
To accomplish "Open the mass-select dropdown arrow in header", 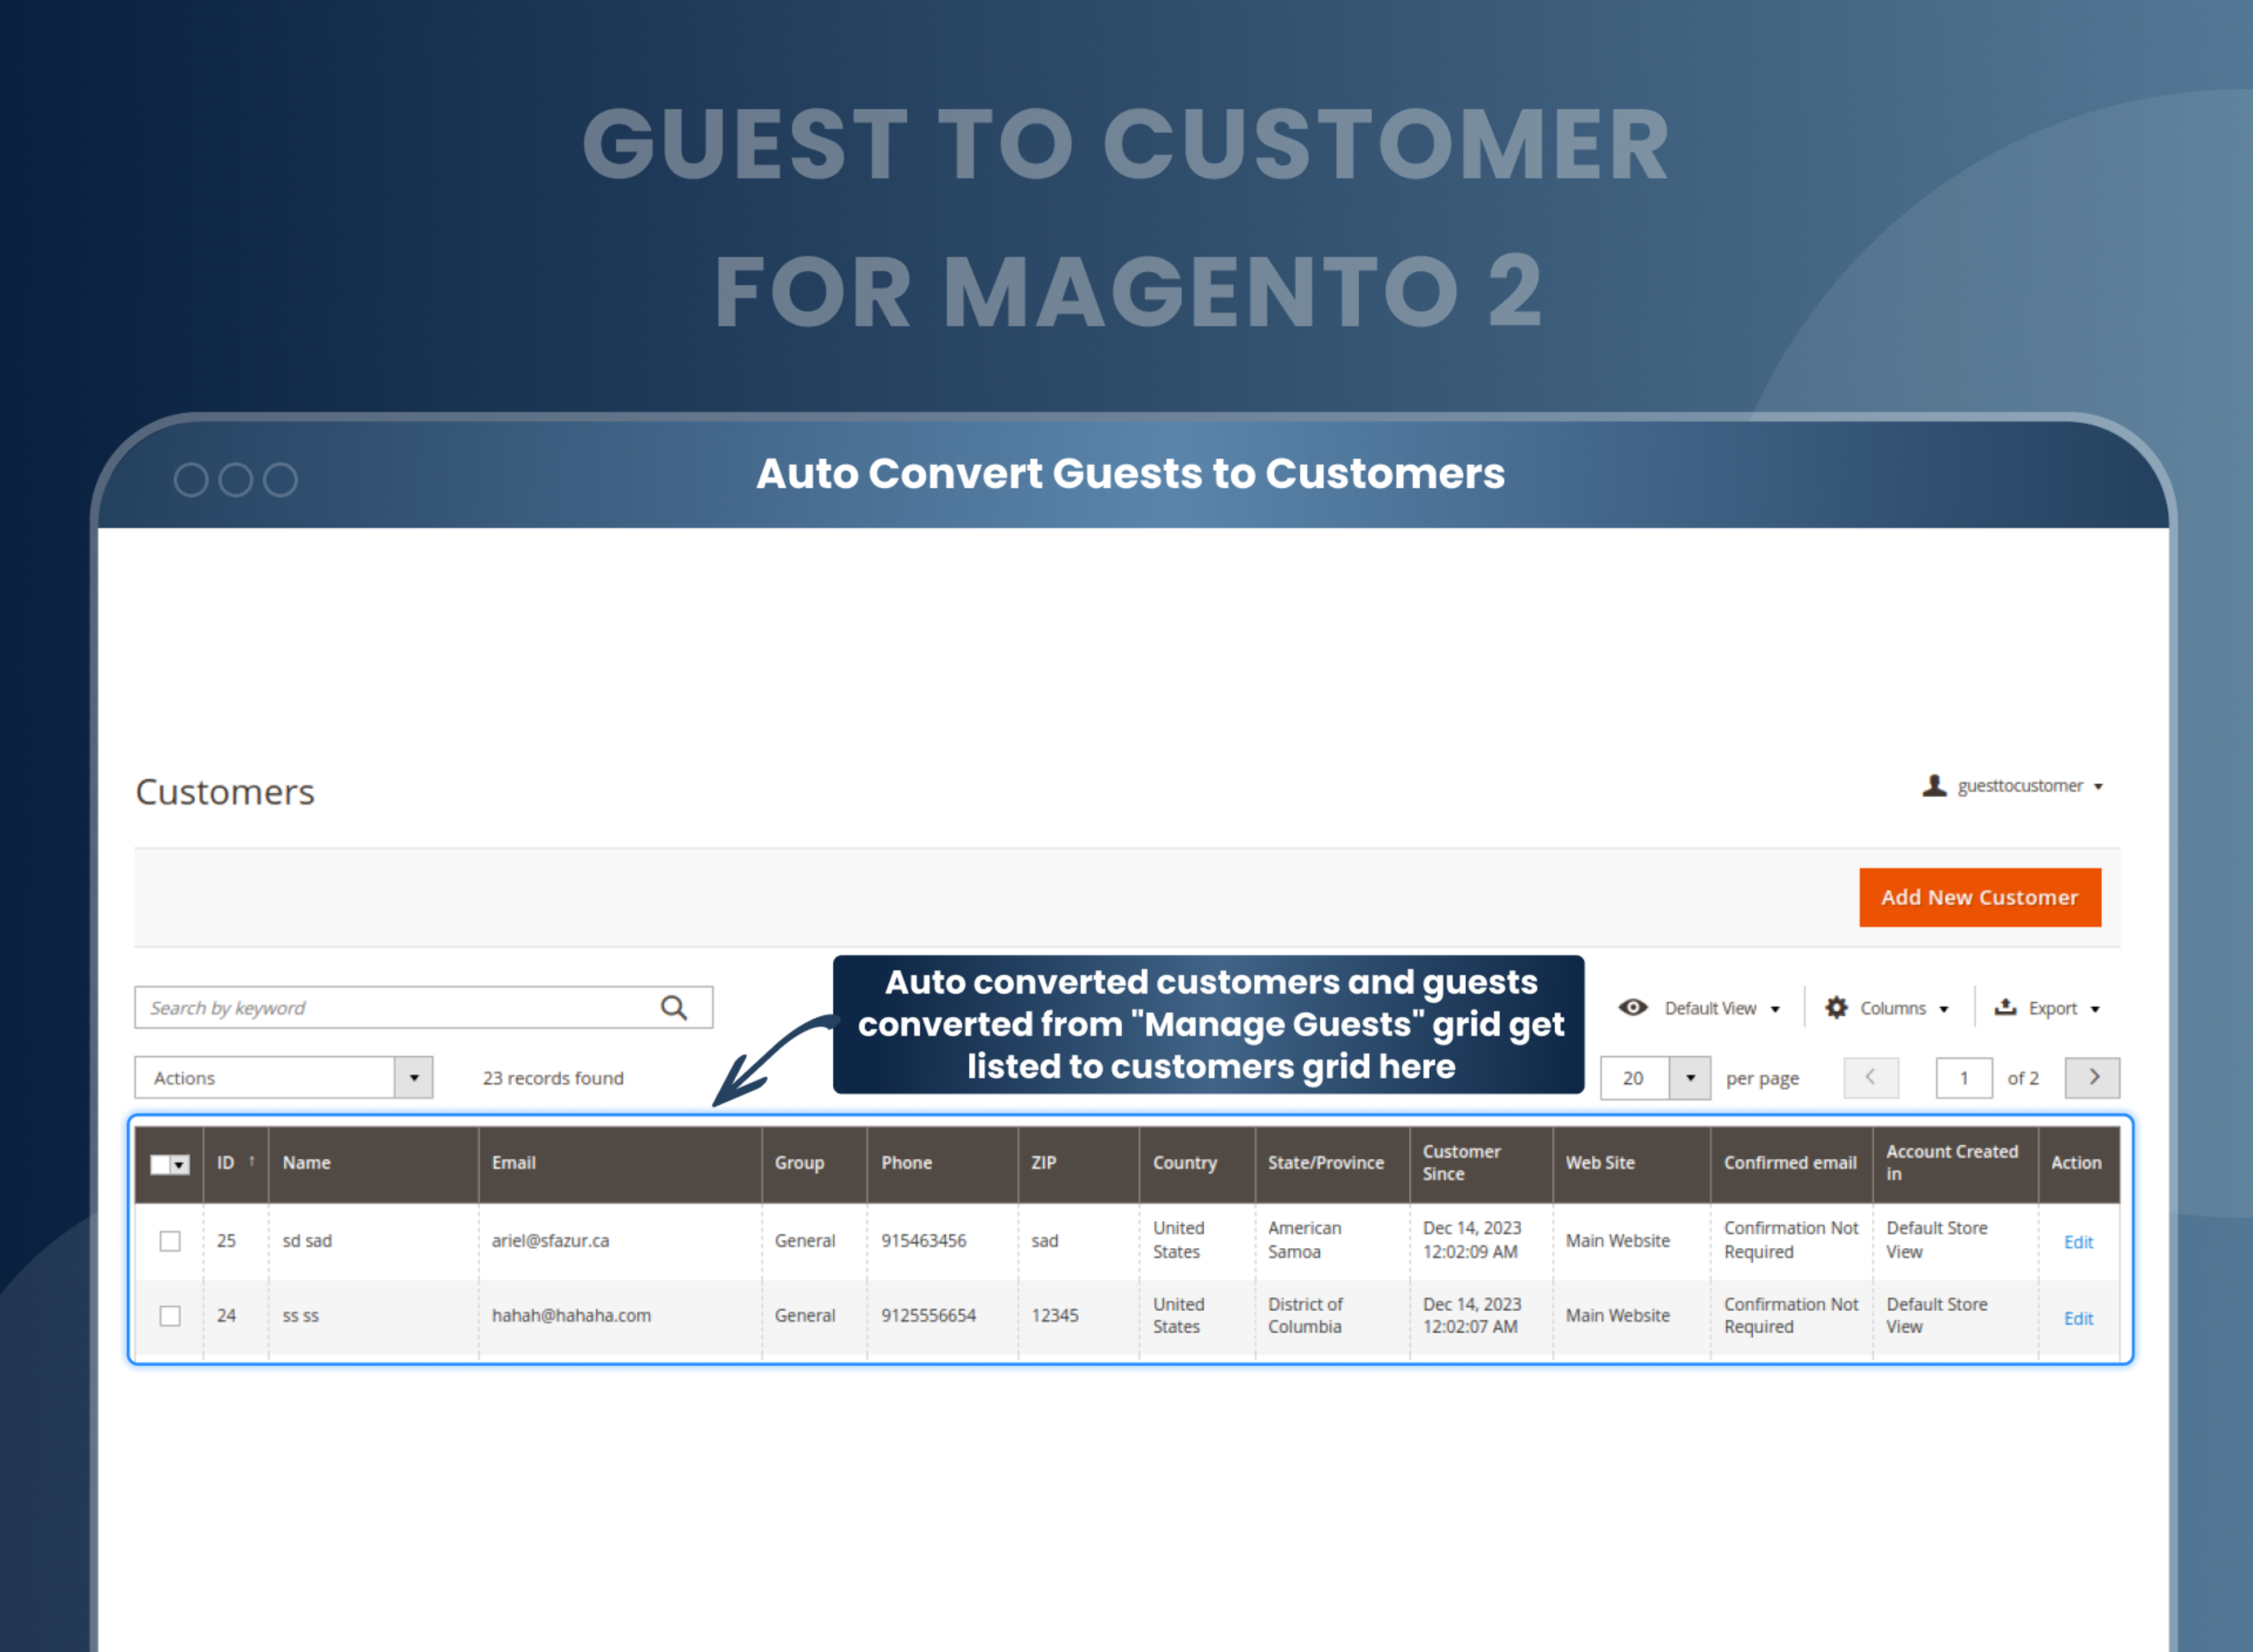I will (x=180, y=1164).
